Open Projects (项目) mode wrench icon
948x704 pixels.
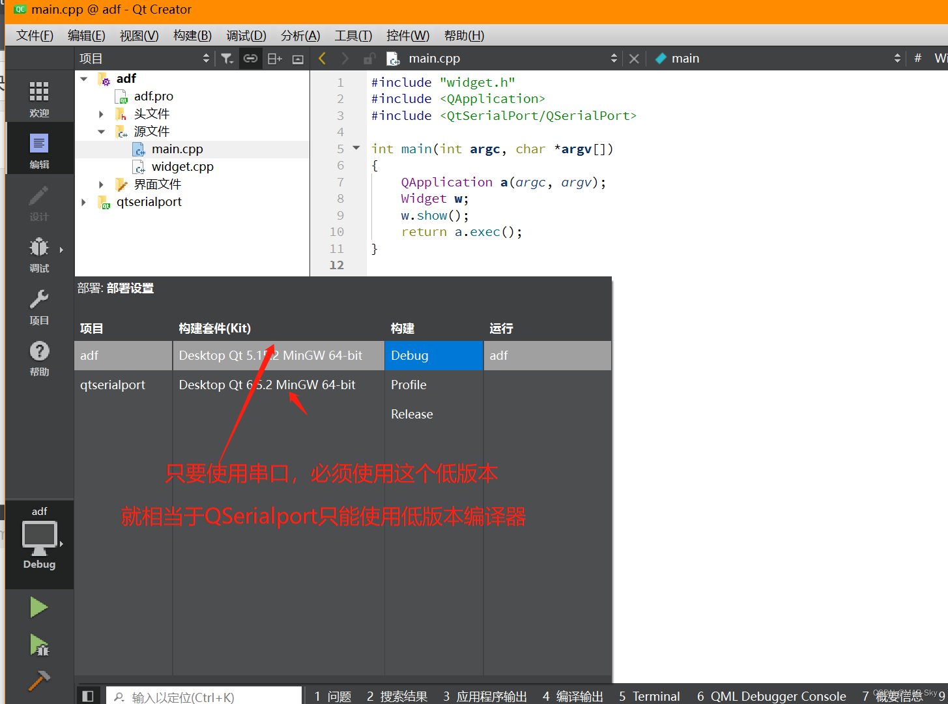pos(39,306)
